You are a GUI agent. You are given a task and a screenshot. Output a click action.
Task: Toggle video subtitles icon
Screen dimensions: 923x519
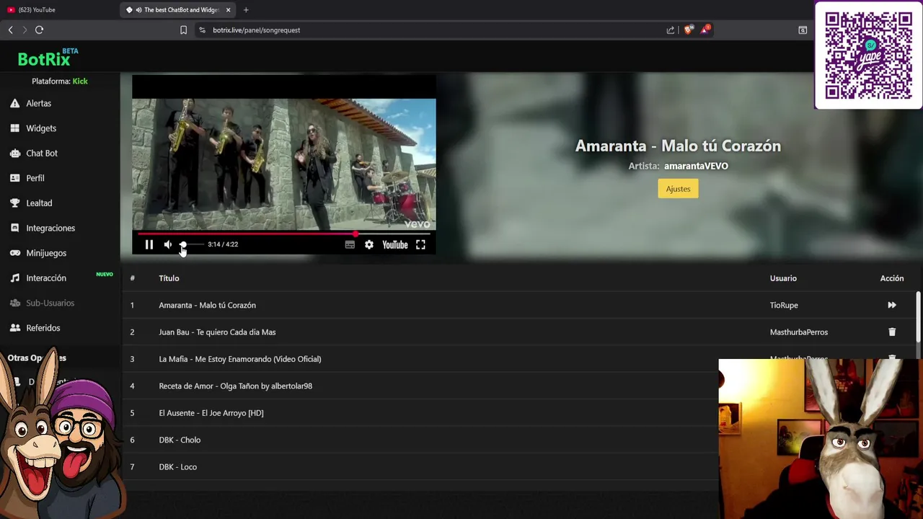click(350, 245)
